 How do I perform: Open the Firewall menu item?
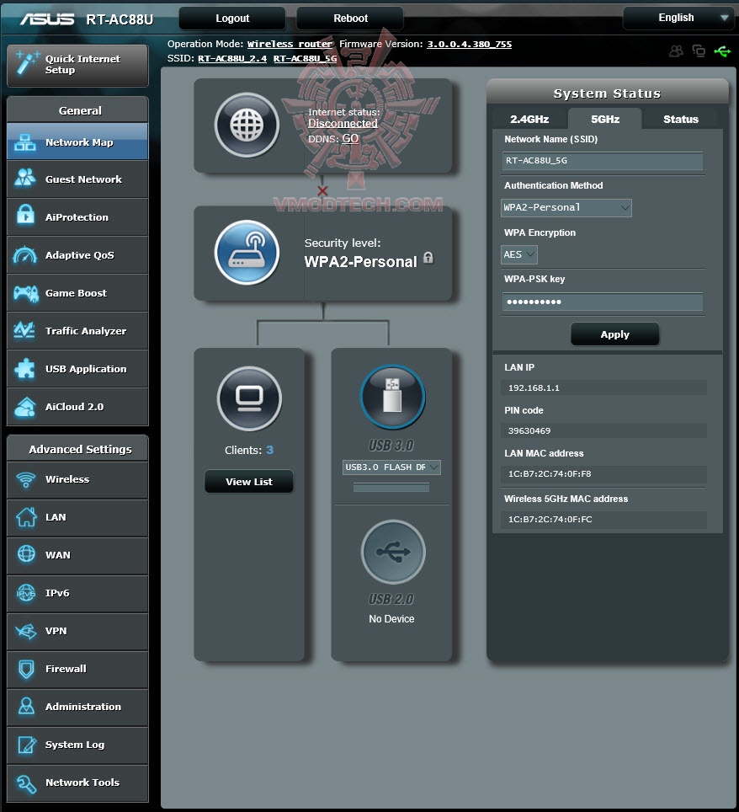[x=77, y=669]
